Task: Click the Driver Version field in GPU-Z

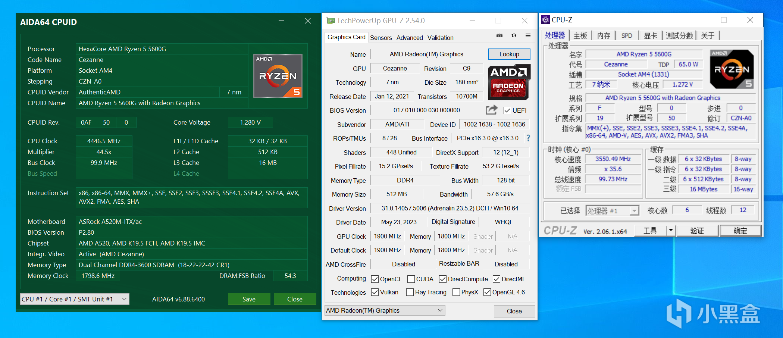Action: pos(450,208)
